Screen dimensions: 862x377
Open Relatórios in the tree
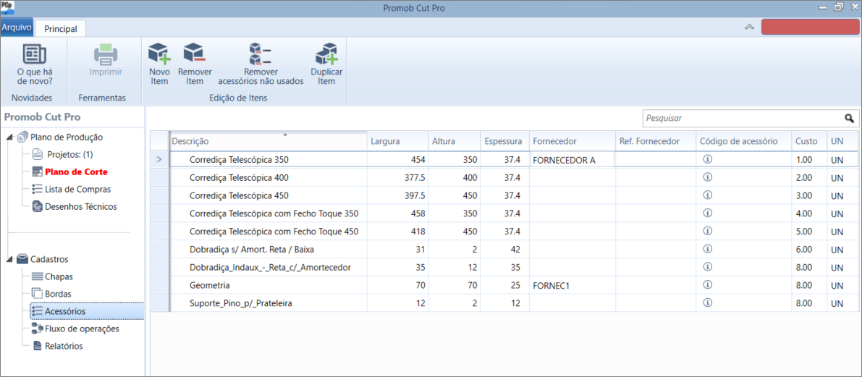pyautogui.click(x=64, y=347)
